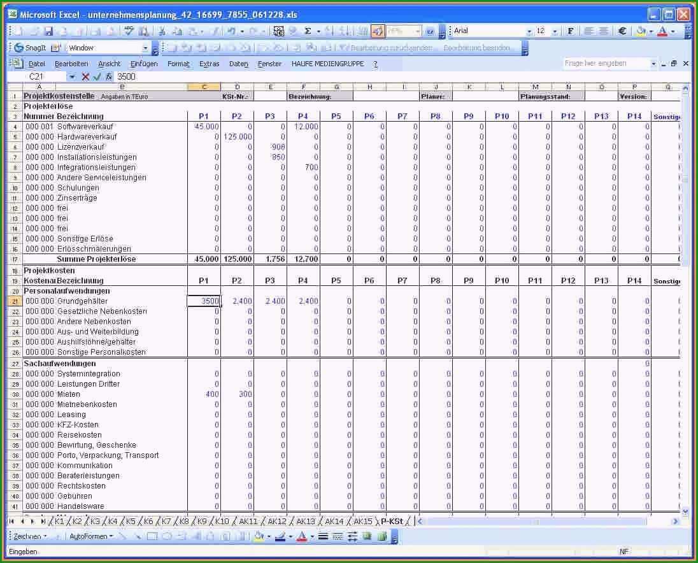Click the Snagit button

point(31,48)
